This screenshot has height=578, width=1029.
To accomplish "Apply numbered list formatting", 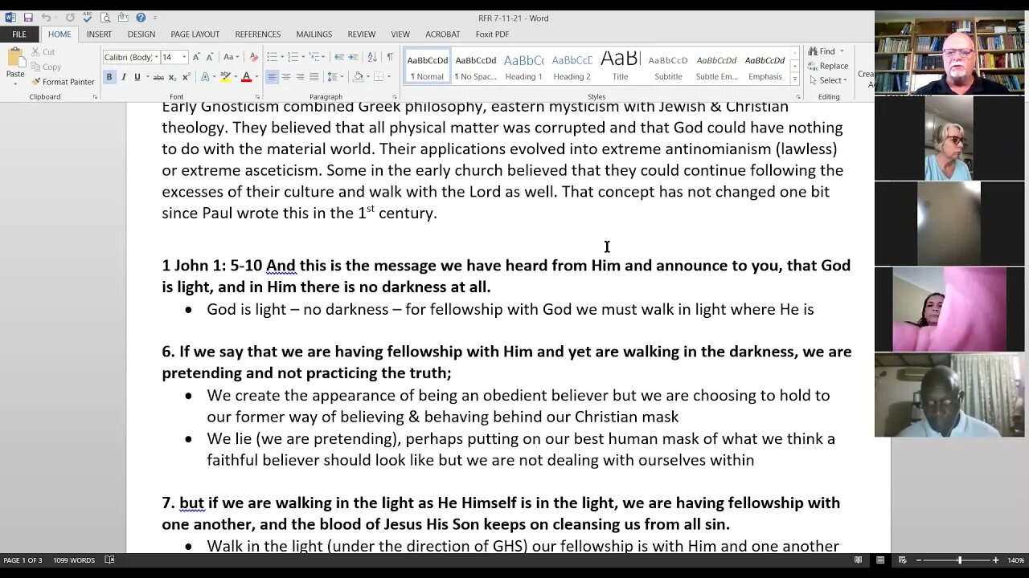I will (293, 57).
